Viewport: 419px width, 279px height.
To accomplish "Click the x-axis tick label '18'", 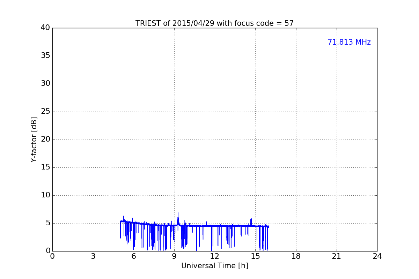I will 296,256.
